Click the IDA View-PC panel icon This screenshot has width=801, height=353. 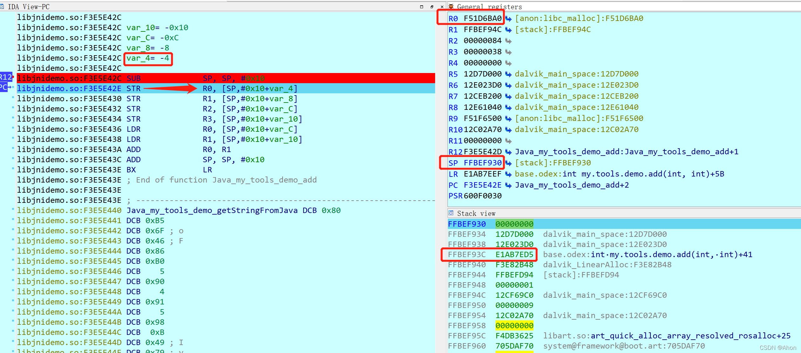coord(2,7)
